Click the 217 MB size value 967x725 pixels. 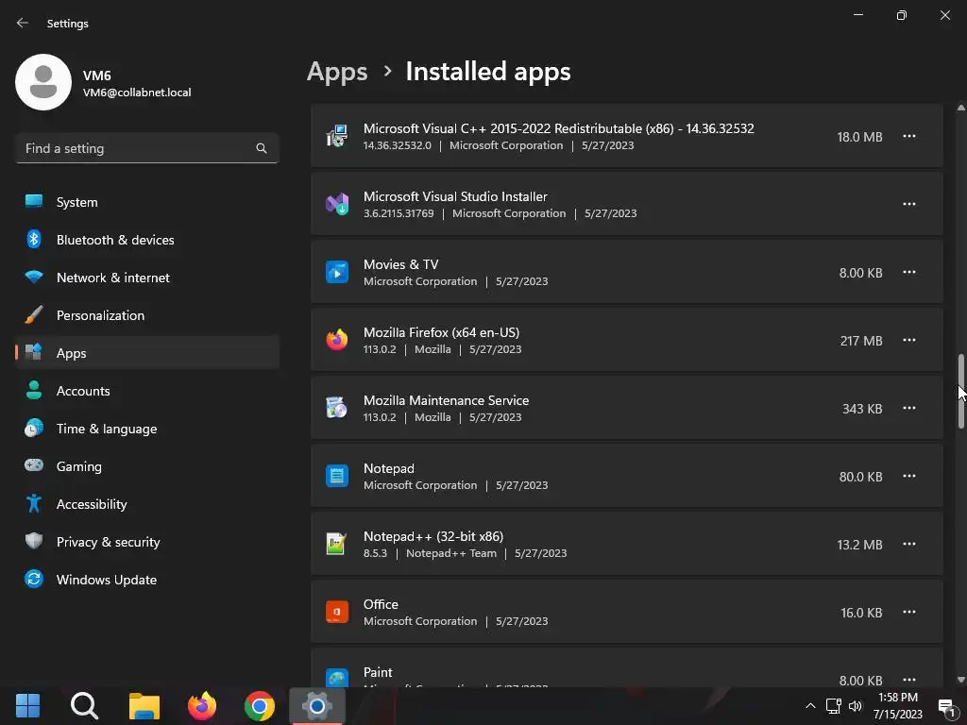point(861,341)
